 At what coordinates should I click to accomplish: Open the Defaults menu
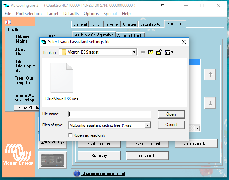tap(71, 14)
